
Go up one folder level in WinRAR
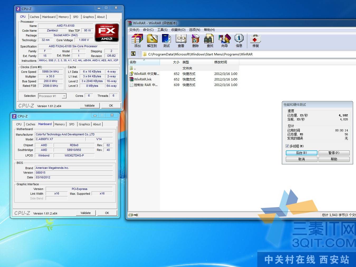[x=133, y=54]
